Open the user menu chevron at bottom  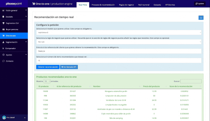(x=25, y=118)
